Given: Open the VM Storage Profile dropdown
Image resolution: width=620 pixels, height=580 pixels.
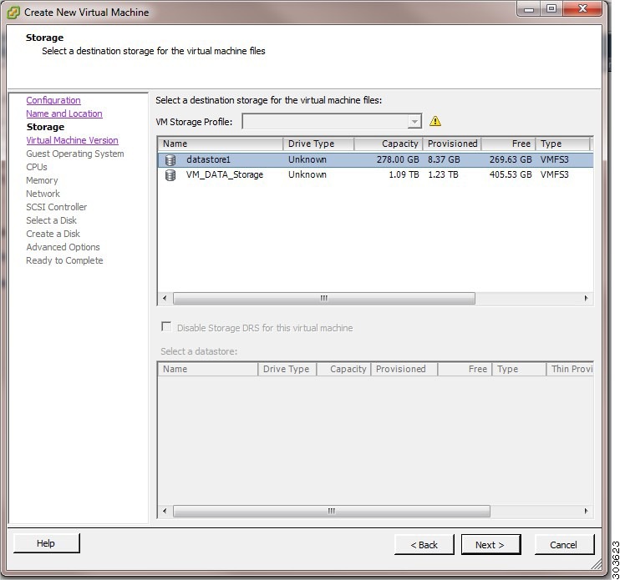Looking at the screenshot, I should click(414, 121).
